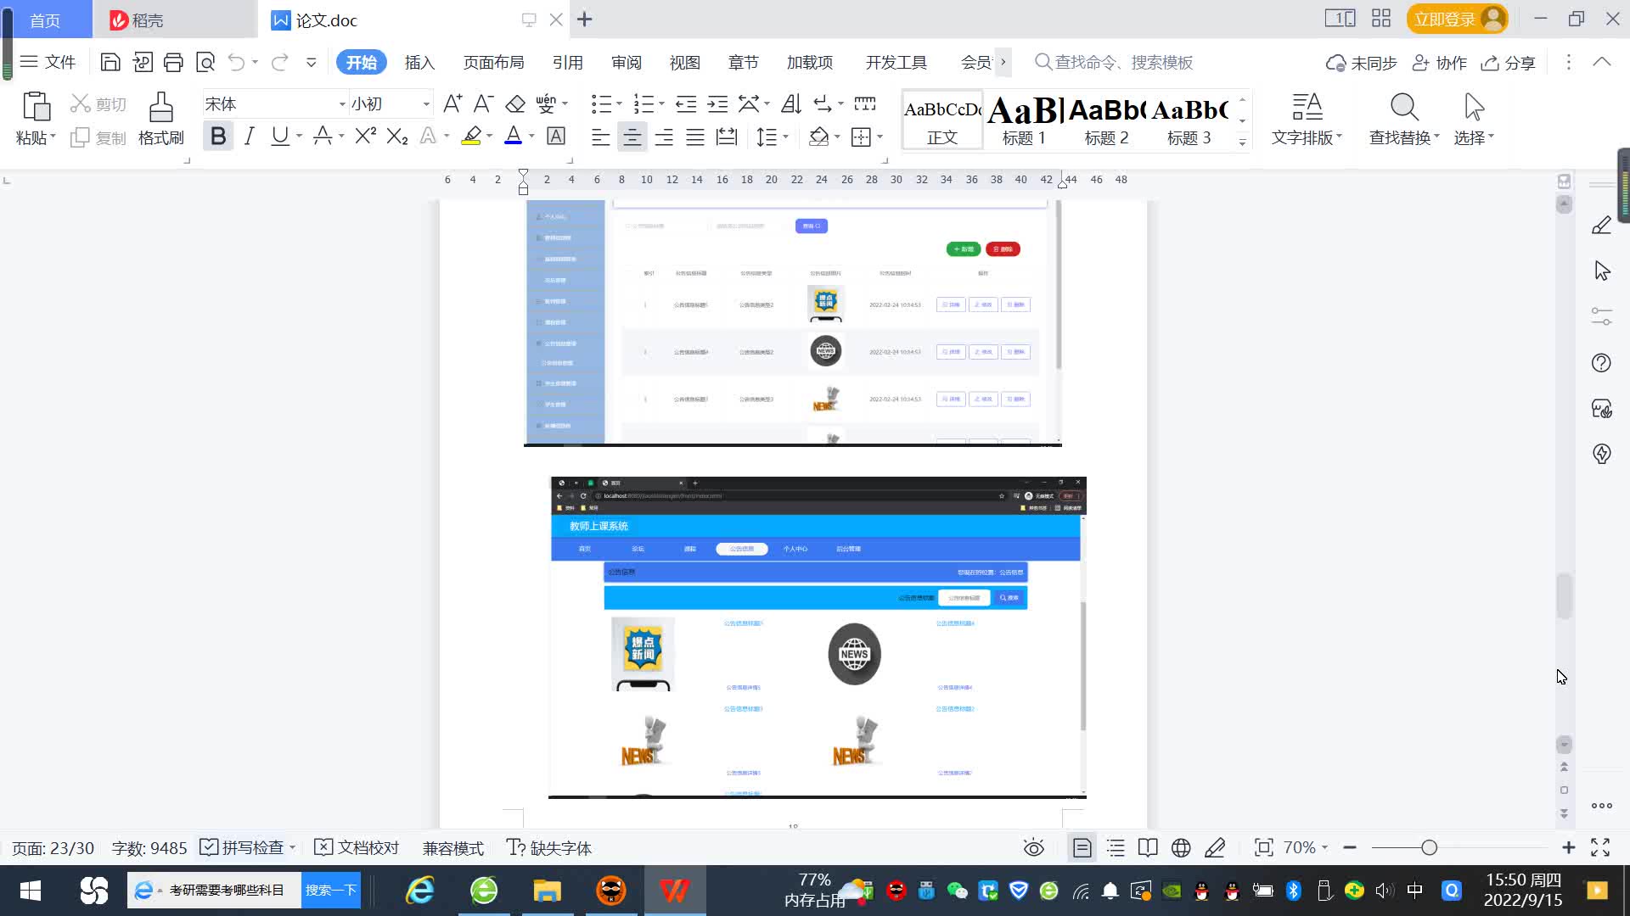The height and width of the screenshot is (916, 1630).
Task: Click the fullscreen expand icon in status bar
Action: (x=1600, y=847)
